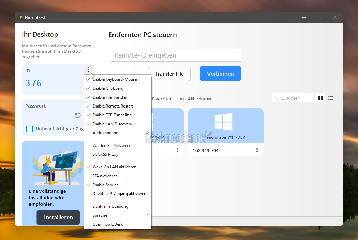Minimize the HopToDesk window

point(304,17)
